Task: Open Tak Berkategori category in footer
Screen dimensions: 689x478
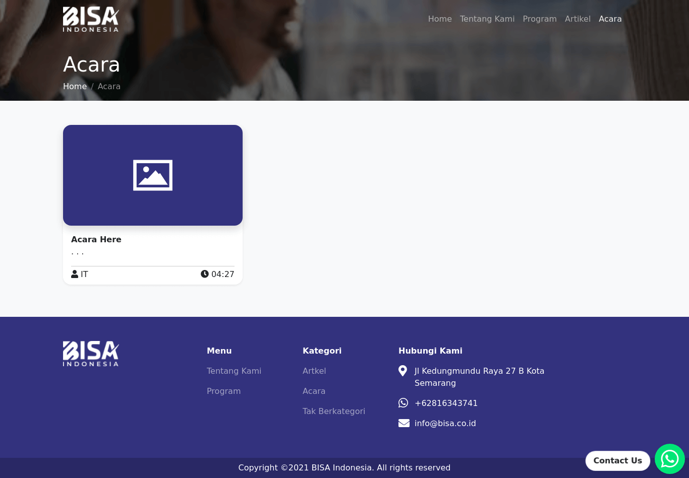Action: [334, 411]
